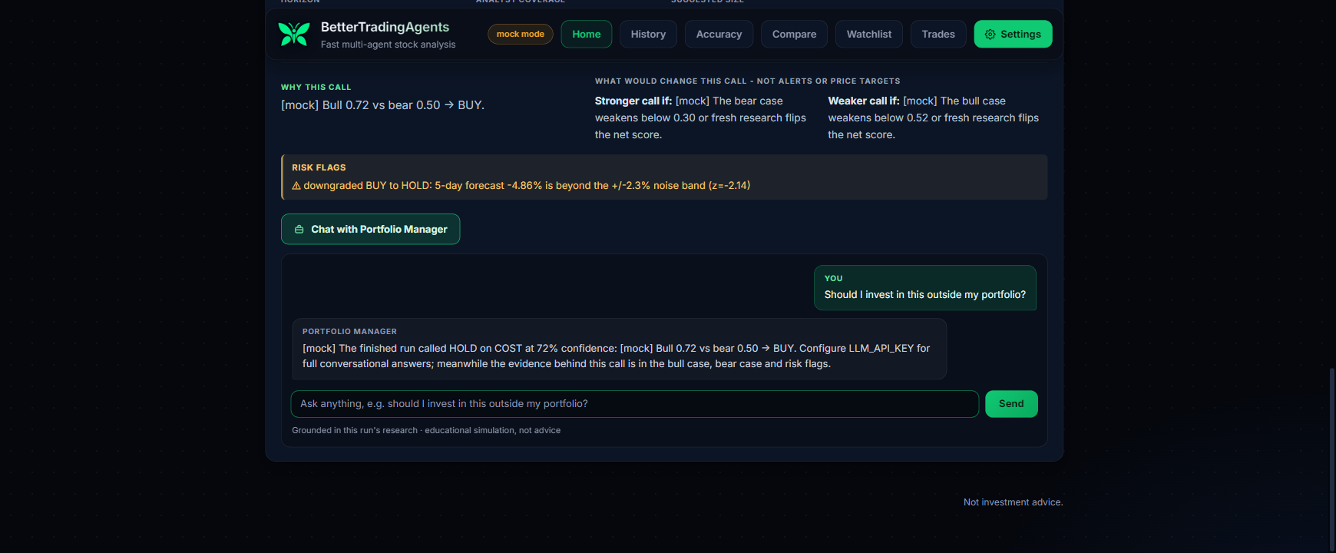Send the chat message

[x=1011, y=404]
